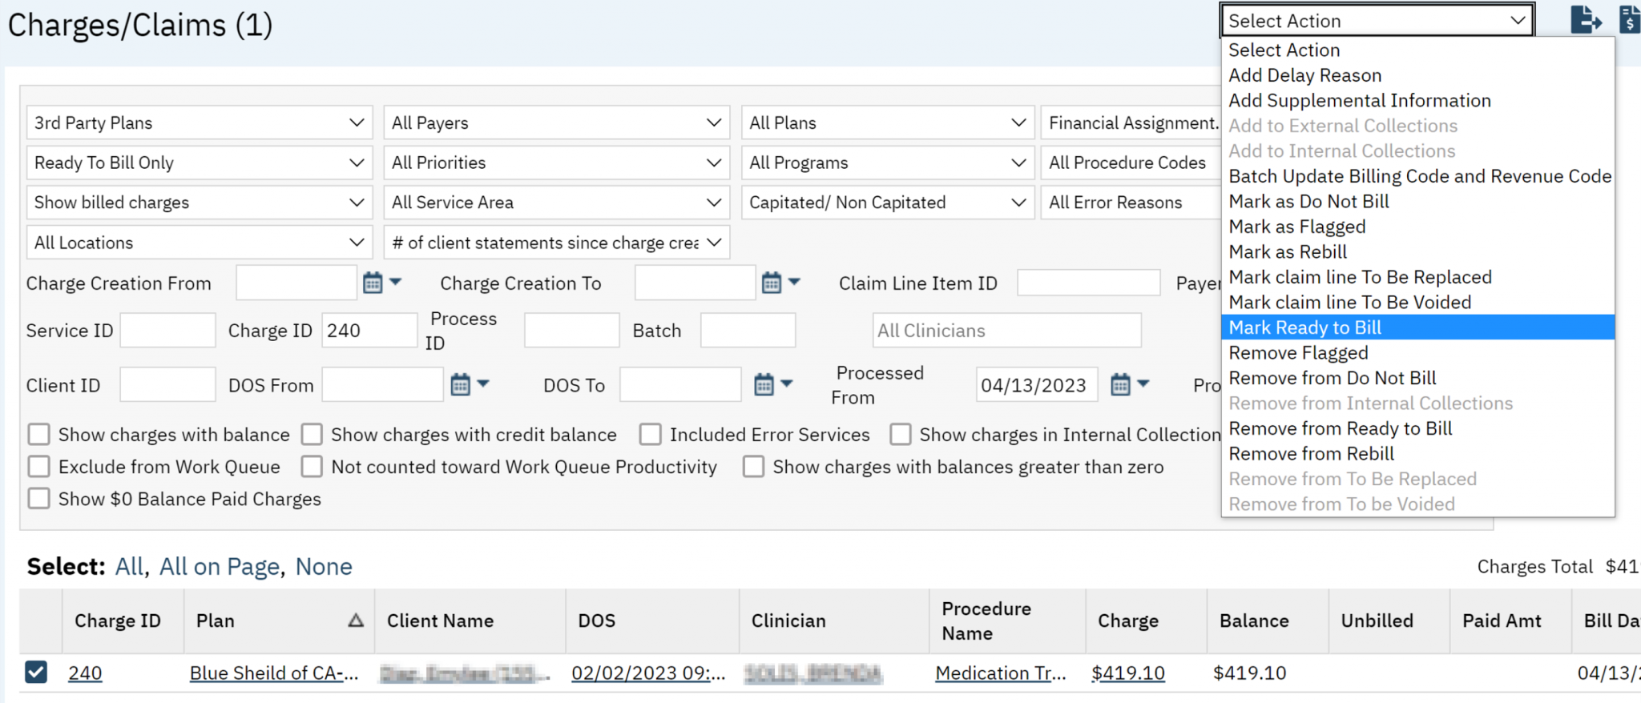Open the All Payers dropdown
Viewport: 1641px width, 703px height.
coord(556,123)
